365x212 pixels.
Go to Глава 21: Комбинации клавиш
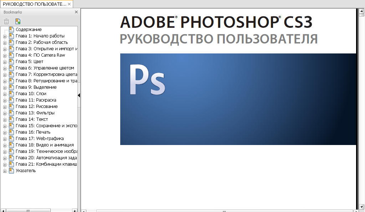(x=46, y=164)
